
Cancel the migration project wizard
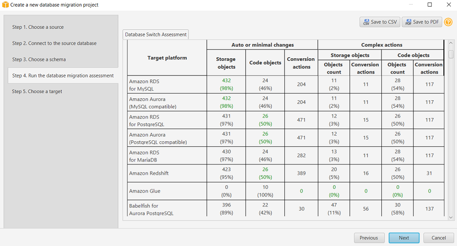coord(438,238)
